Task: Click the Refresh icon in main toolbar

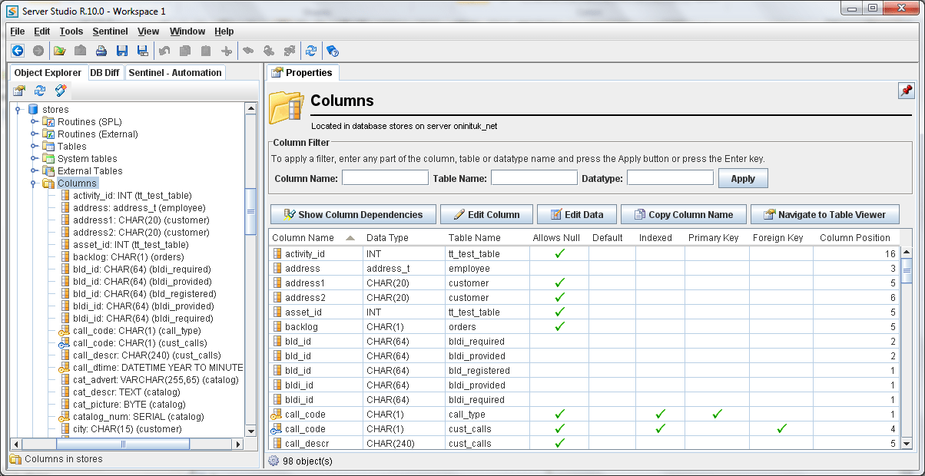Action: pyautogui.click(x=310, y=51)
